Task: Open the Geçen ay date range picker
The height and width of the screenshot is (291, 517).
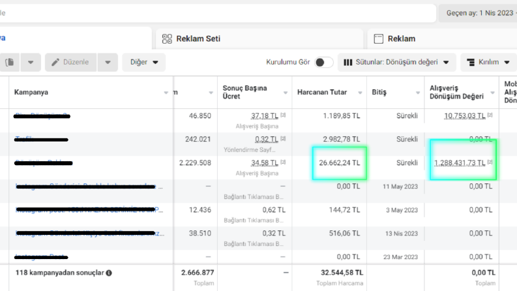Action: pos(478,13)
